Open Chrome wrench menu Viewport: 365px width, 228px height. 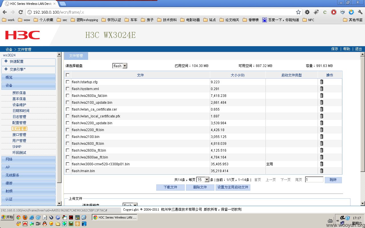(360, 12)
